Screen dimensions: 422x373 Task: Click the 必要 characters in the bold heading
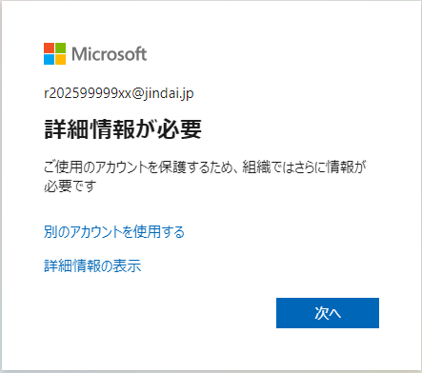(x=180, y=129)
